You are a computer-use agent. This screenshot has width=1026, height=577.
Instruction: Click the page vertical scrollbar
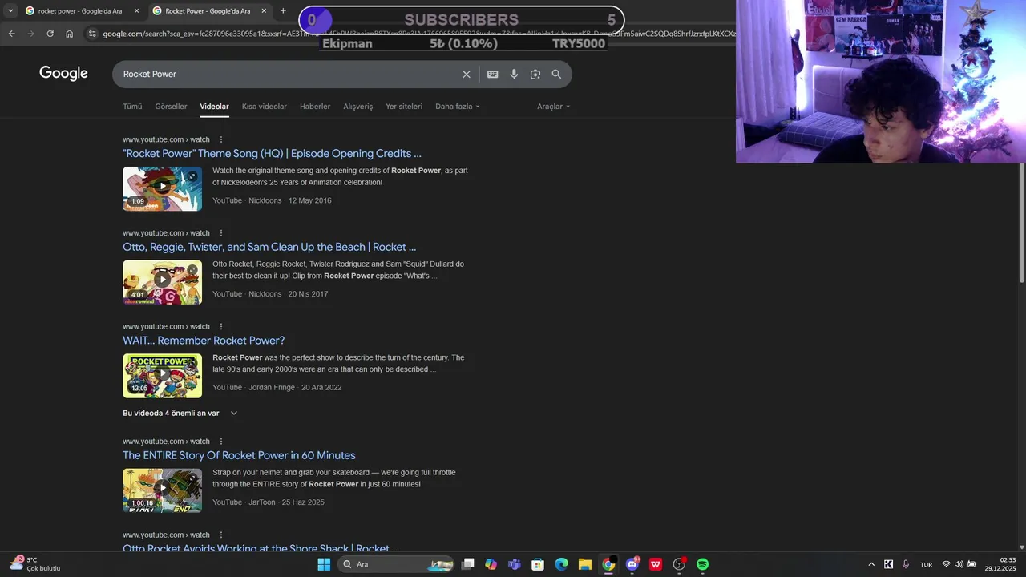(1021, 223)
